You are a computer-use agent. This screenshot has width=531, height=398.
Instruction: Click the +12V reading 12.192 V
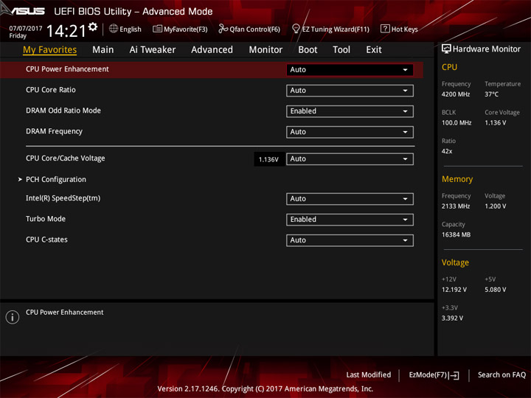(454, 290)
